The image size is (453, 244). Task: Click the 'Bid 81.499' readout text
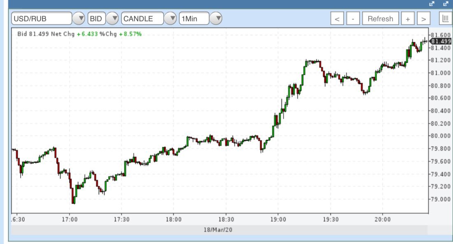(33, 34)
